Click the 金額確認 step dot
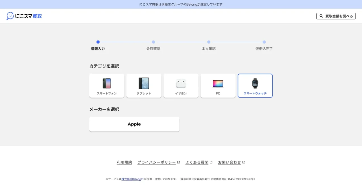Image resolution: width=362 pixels, height=188 pixels. (153, 42)
